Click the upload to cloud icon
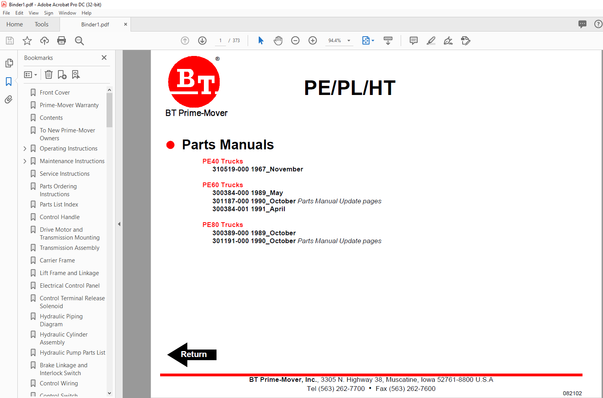Screen dimensions: 603x398 point(45,41)
